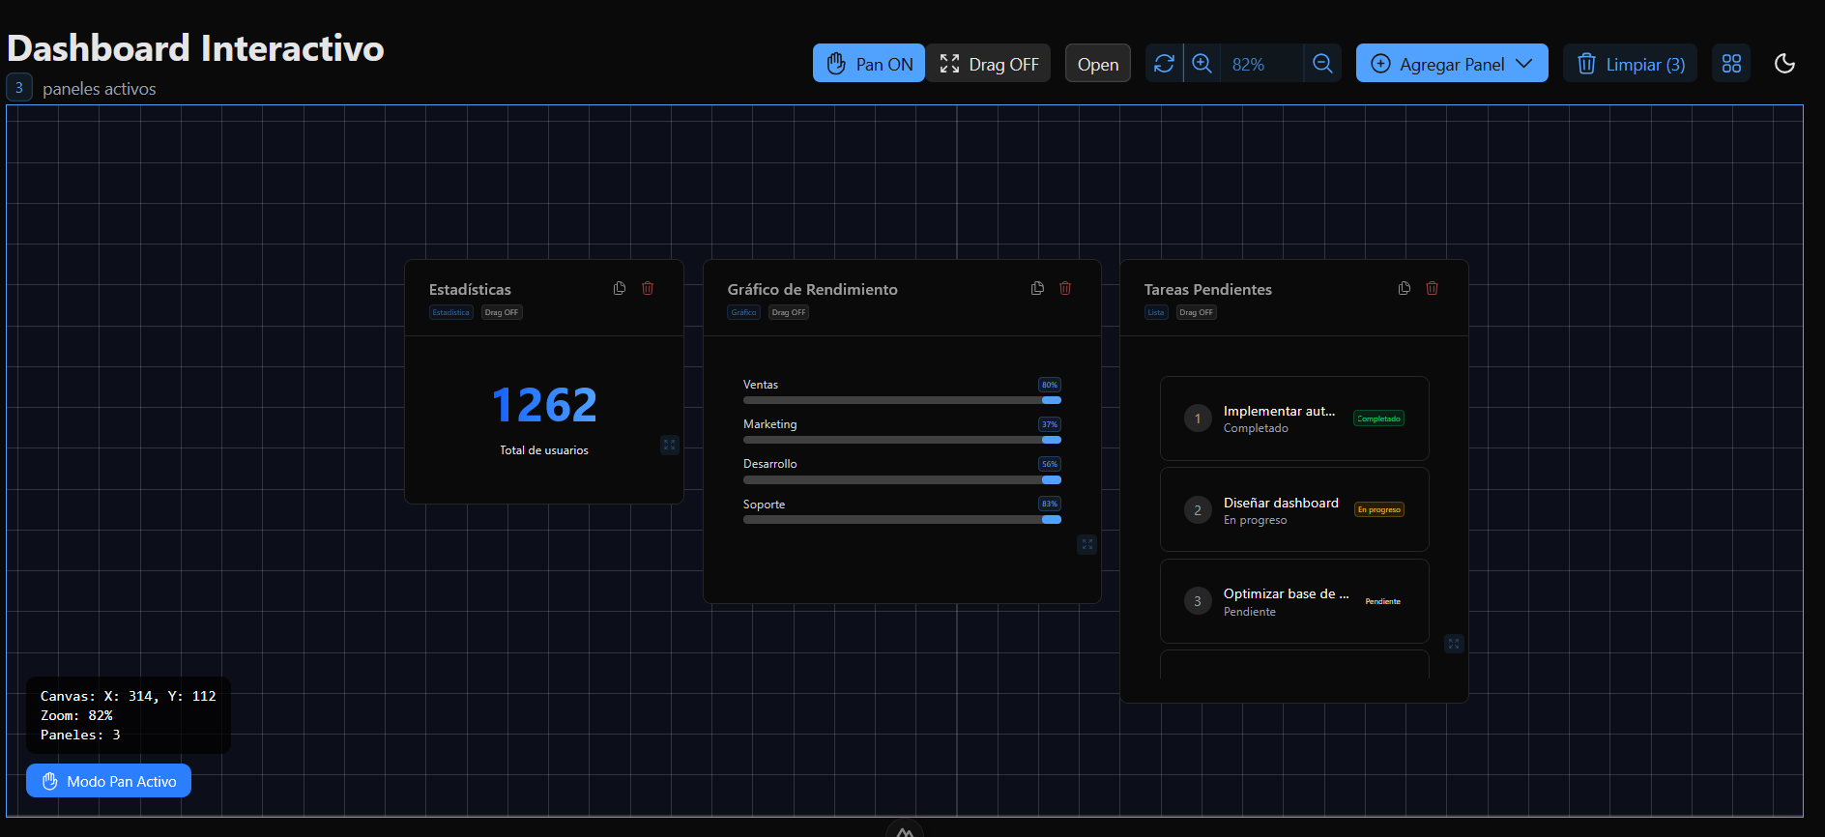Click the Gráfico de Rendimiento panel title

coord(812,289)
